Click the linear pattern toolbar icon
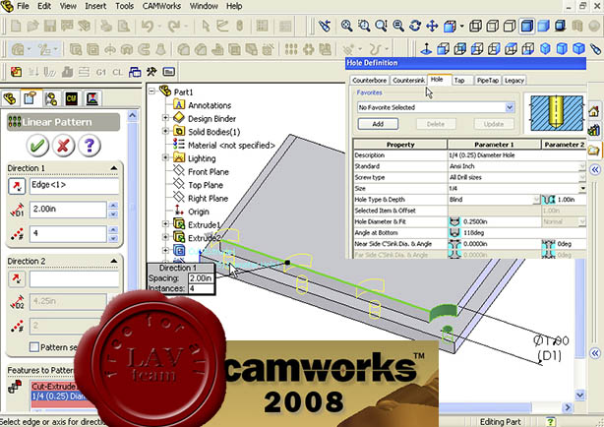 point(291,49)
